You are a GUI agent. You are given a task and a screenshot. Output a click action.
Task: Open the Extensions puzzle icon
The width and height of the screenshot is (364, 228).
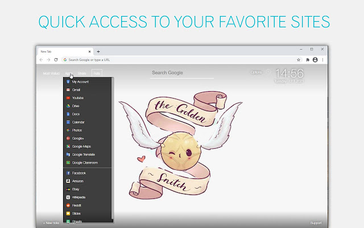click(x=308, y=60)
